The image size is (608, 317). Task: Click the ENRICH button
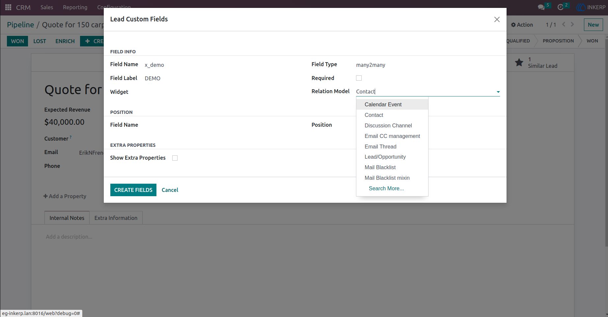65,41
